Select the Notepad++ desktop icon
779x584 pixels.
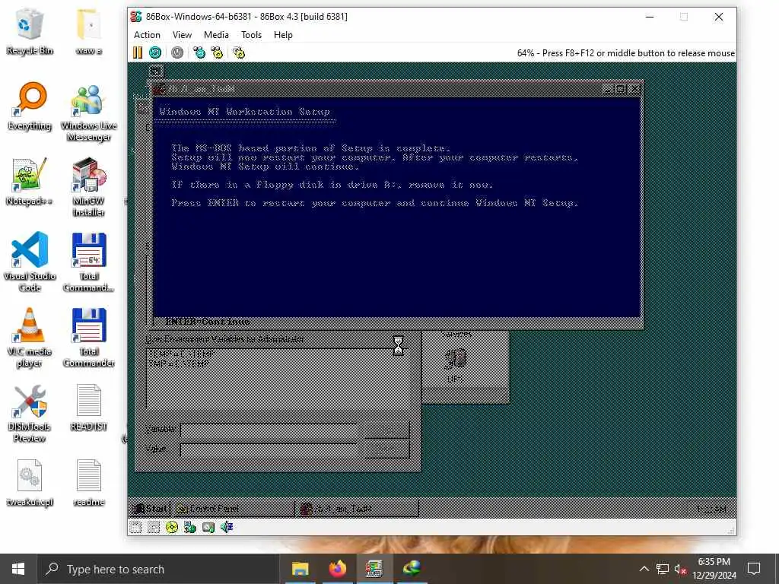[x=30, y=182]
